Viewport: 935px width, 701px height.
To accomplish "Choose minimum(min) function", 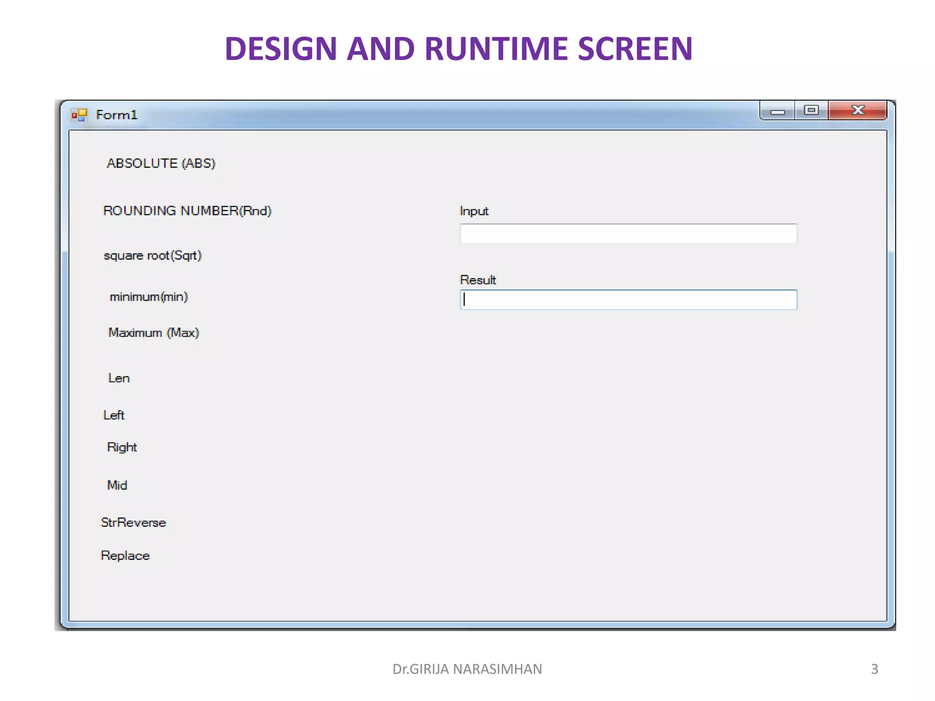I will coord(149,297).
